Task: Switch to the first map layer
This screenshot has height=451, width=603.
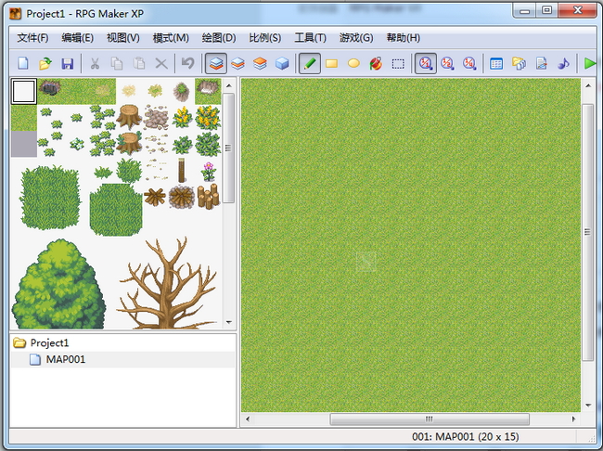Action: pos(215,64)
